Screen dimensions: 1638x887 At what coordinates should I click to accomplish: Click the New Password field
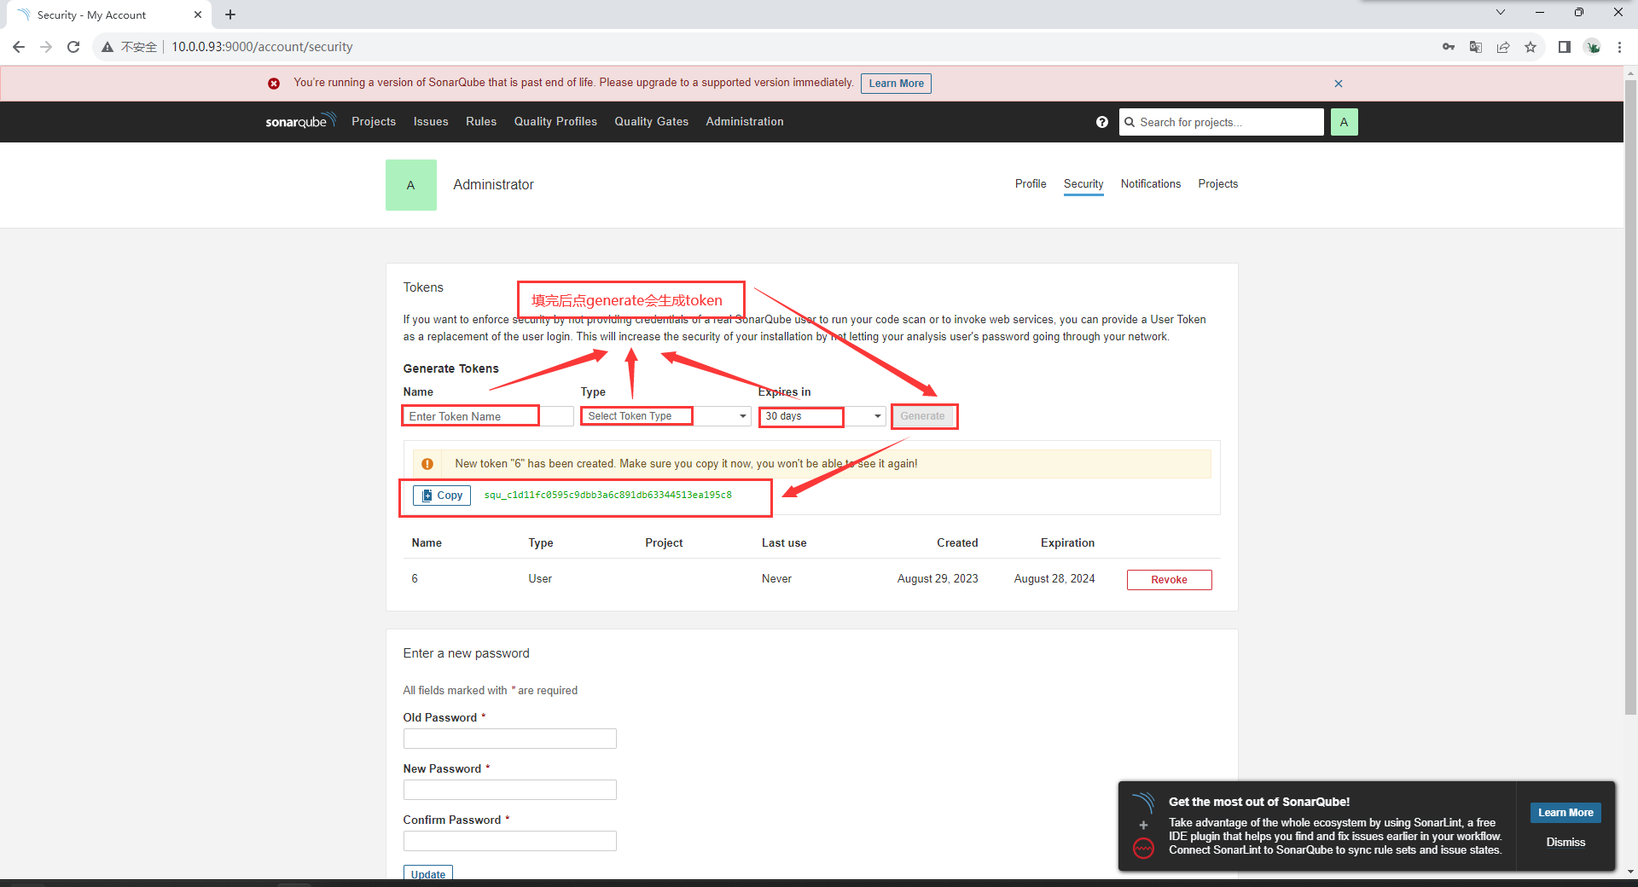click(509, 790)
